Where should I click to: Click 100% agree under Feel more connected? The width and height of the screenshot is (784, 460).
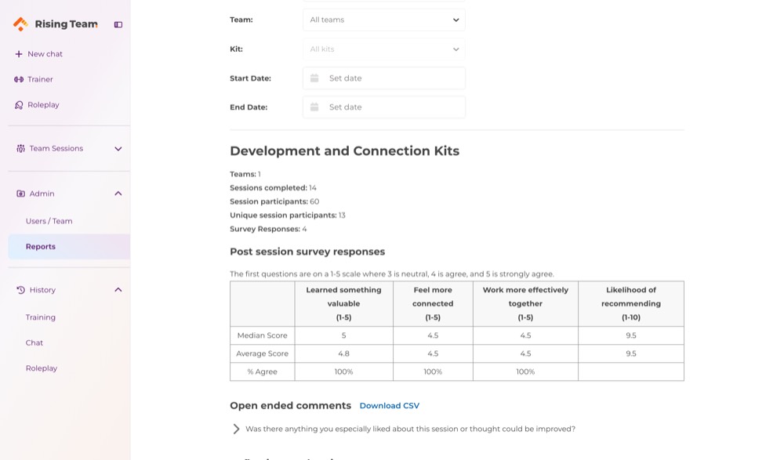coord(433,372)
